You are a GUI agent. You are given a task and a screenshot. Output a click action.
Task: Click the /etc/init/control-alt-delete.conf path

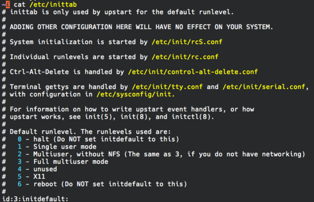tap(193, 72)
